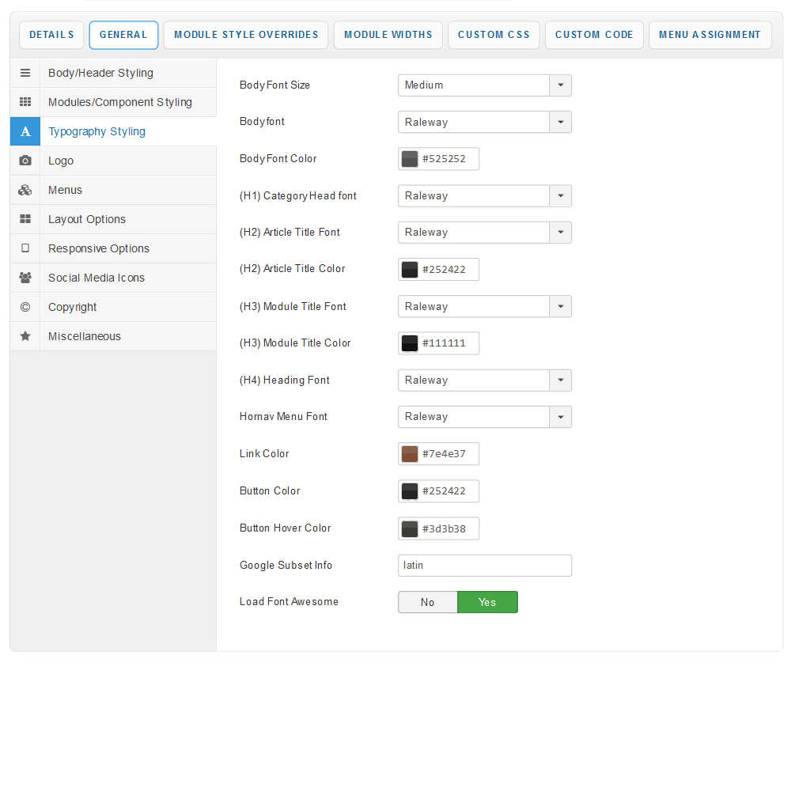Set Load Font Awesome to Yes
Viewport: 795px width, 795px height.
click(487, 602)
